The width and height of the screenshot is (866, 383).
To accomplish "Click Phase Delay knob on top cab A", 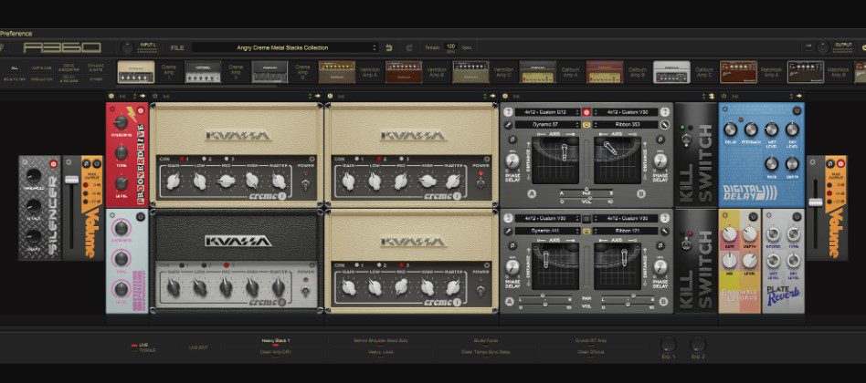I will tap(512, 160).
